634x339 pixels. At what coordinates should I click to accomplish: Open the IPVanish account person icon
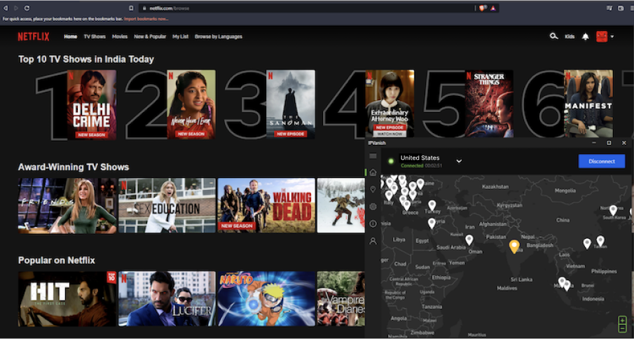[x=373, y=241]
